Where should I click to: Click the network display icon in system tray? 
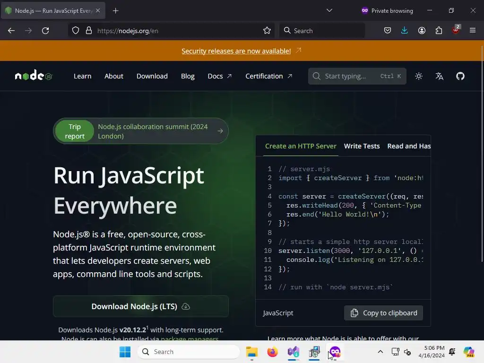coord(396,352)
